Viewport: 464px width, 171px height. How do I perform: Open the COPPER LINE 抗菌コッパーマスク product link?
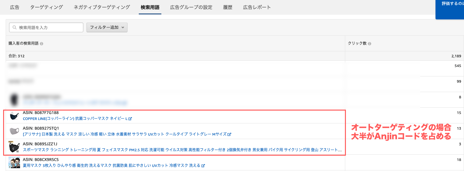point(75,119)
